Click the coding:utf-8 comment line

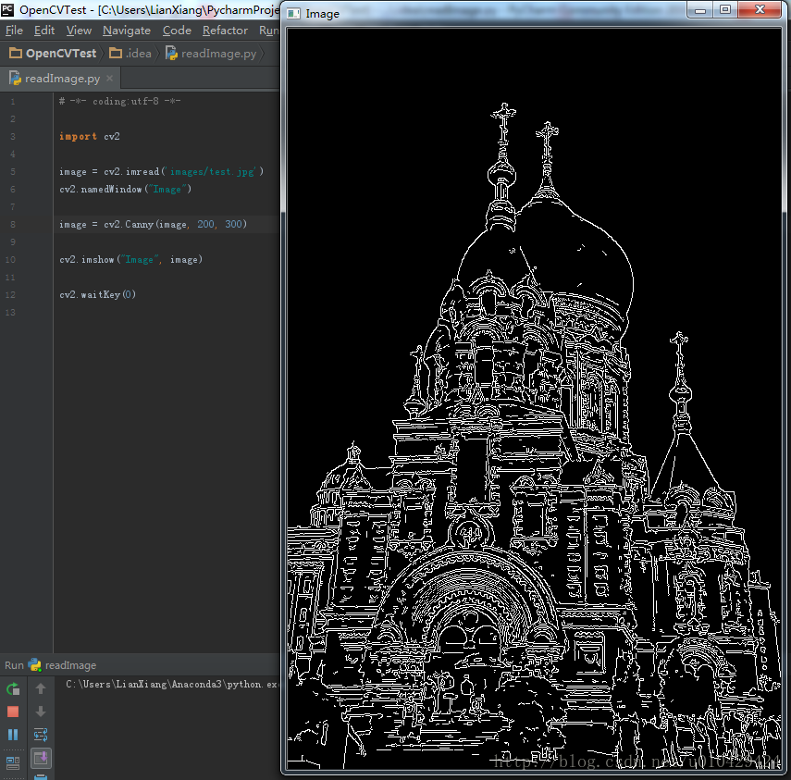(x=120, y=101)
